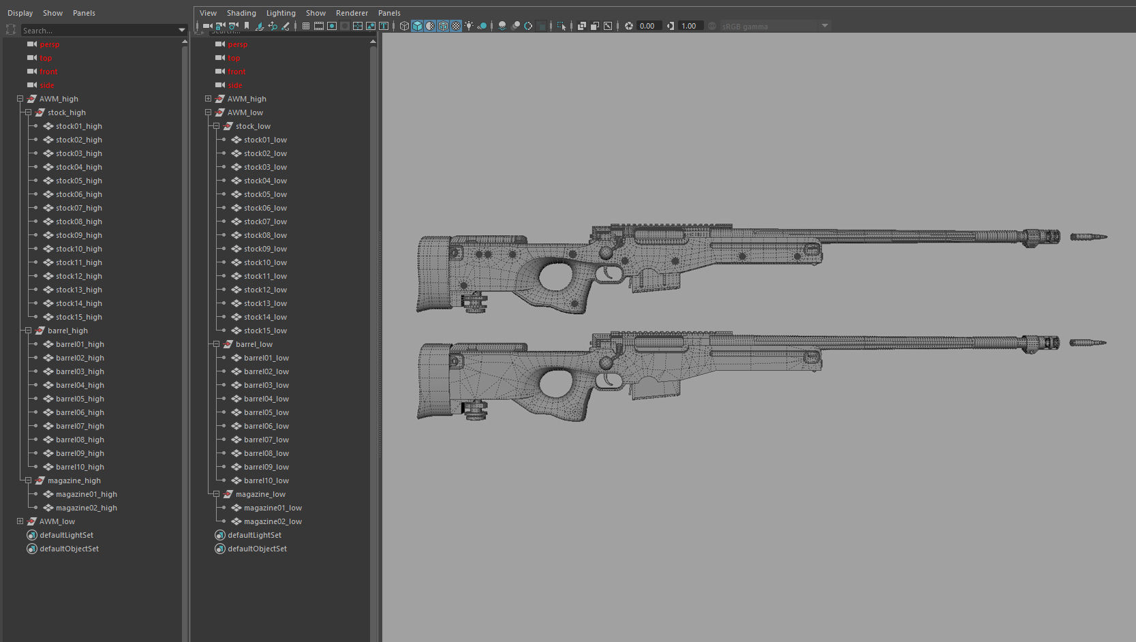Screen dimensions: 1136x642
Task: Open the viewport View menu
Action: point(208,13)
